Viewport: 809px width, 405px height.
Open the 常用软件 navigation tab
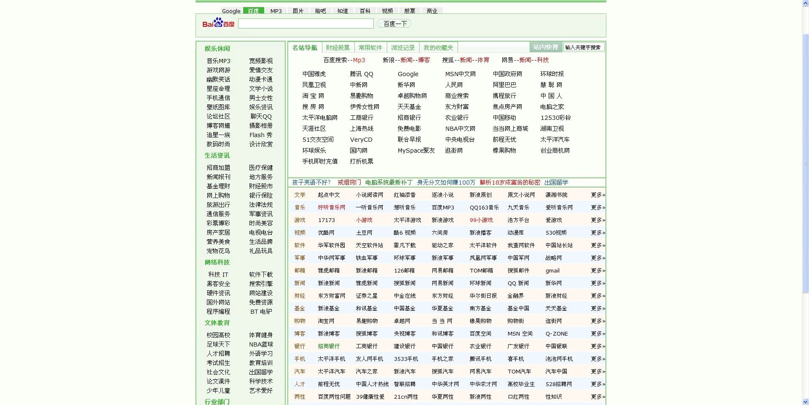click(x=370, y=48)
